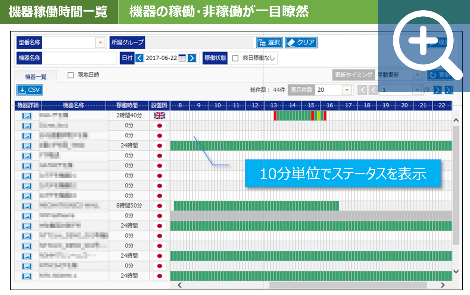Click the 総件数: 44件 text

coord(268,90)
